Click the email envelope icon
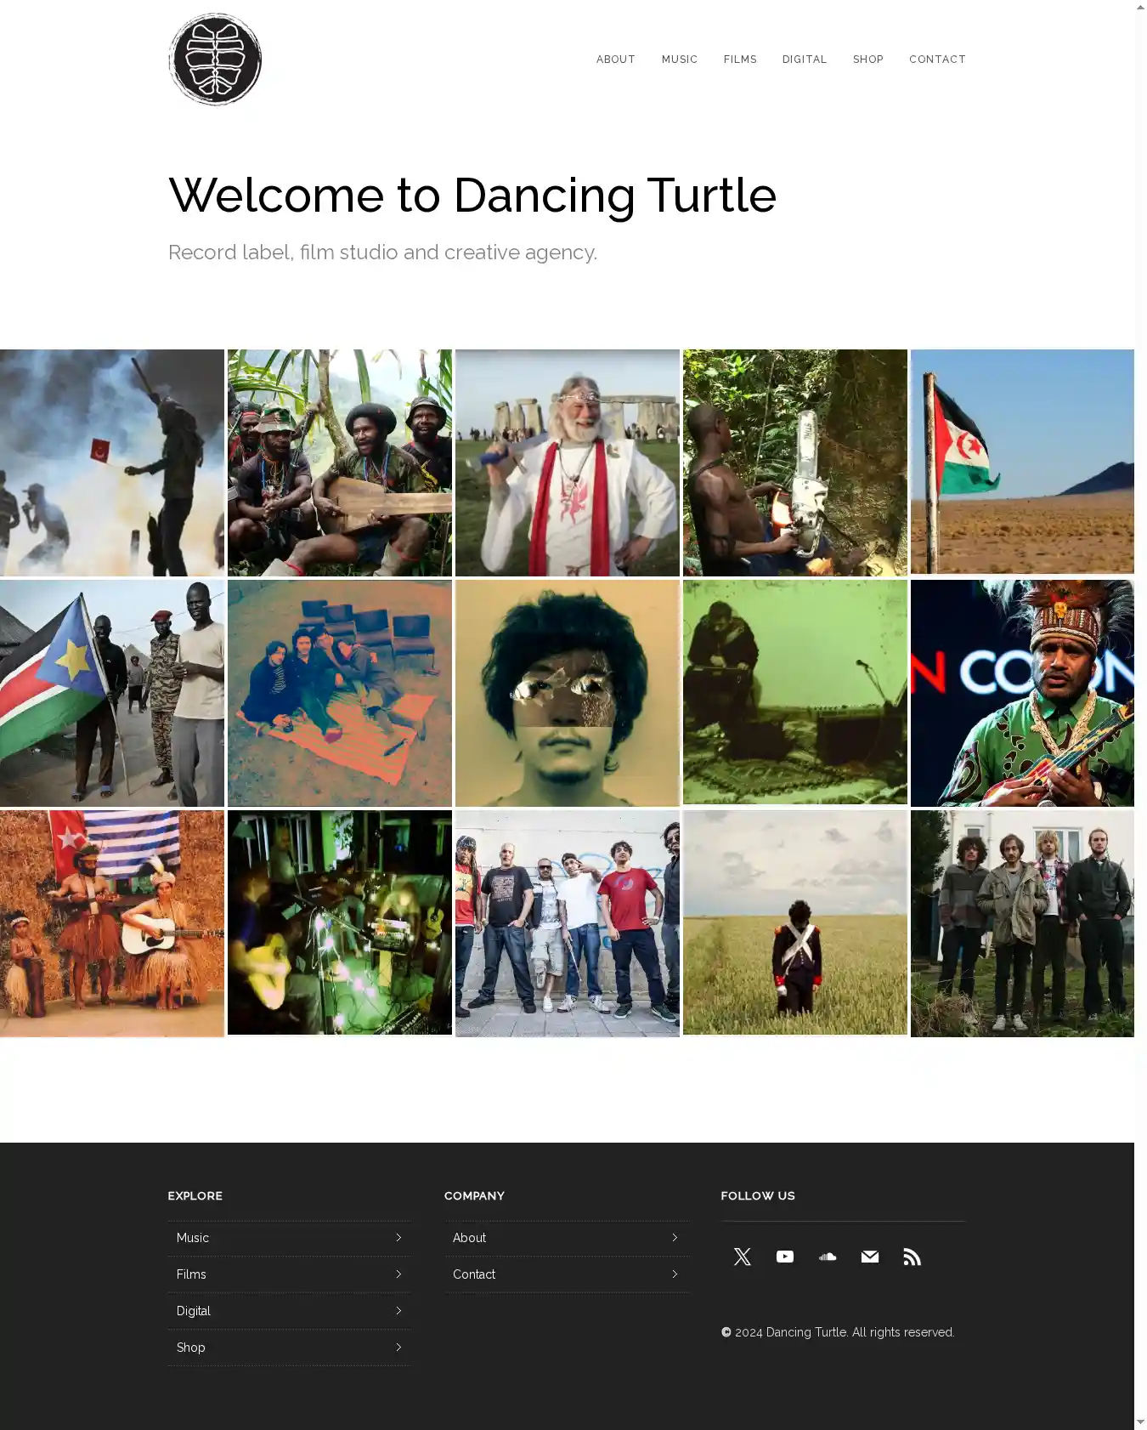This screenshot has height=1430, width=1147. coord(870,1257)
